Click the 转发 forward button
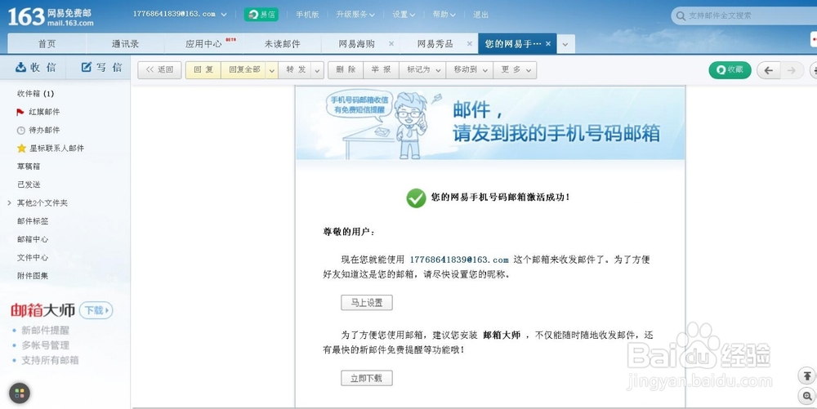Viewport: 817px width, 409px height. 296,70
